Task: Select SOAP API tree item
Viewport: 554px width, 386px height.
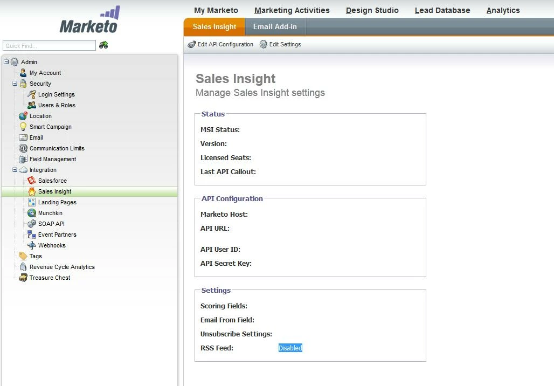Action: (51, 224)
